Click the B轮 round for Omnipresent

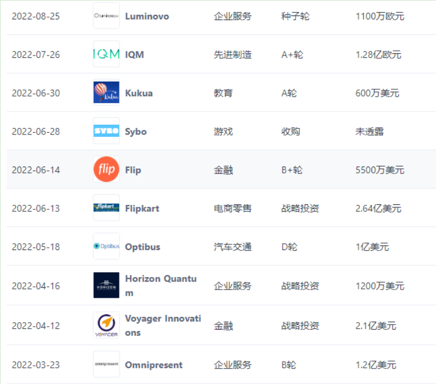pos(289,365)
